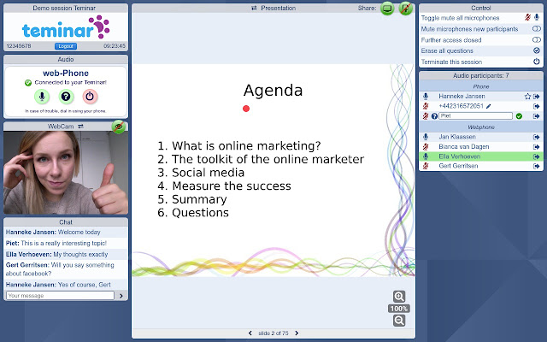Swap the WebCam panel using arrows icon
Screen dimensions: 547x342
click(x=80, y=127)
